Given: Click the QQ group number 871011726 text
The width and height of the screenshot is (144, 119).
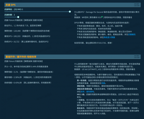Looking at the screenshot, I should click(101, 43).
